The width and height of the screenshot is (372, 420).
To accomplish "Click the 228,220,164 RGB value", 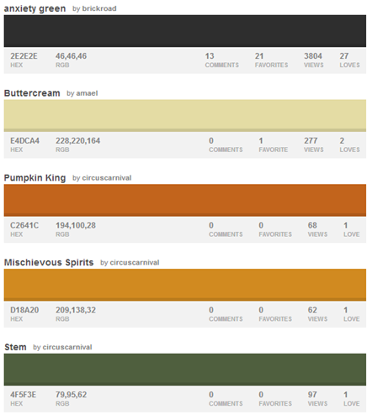I will pos(77,141).
